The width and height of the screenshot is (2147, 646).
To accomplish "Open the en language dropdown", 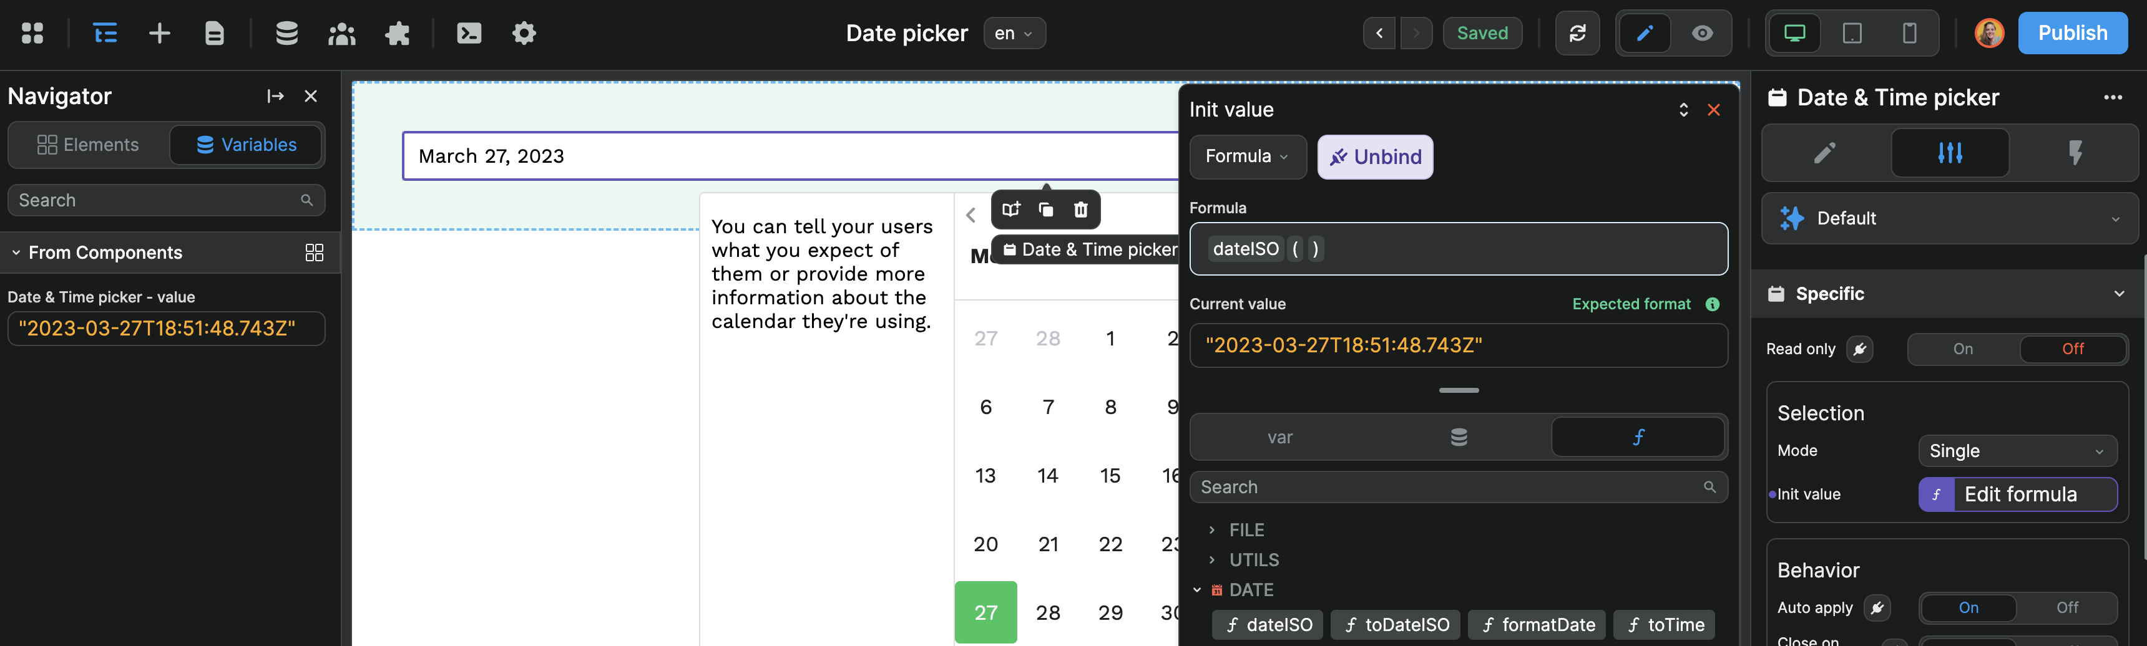I will click(1014, 33).
